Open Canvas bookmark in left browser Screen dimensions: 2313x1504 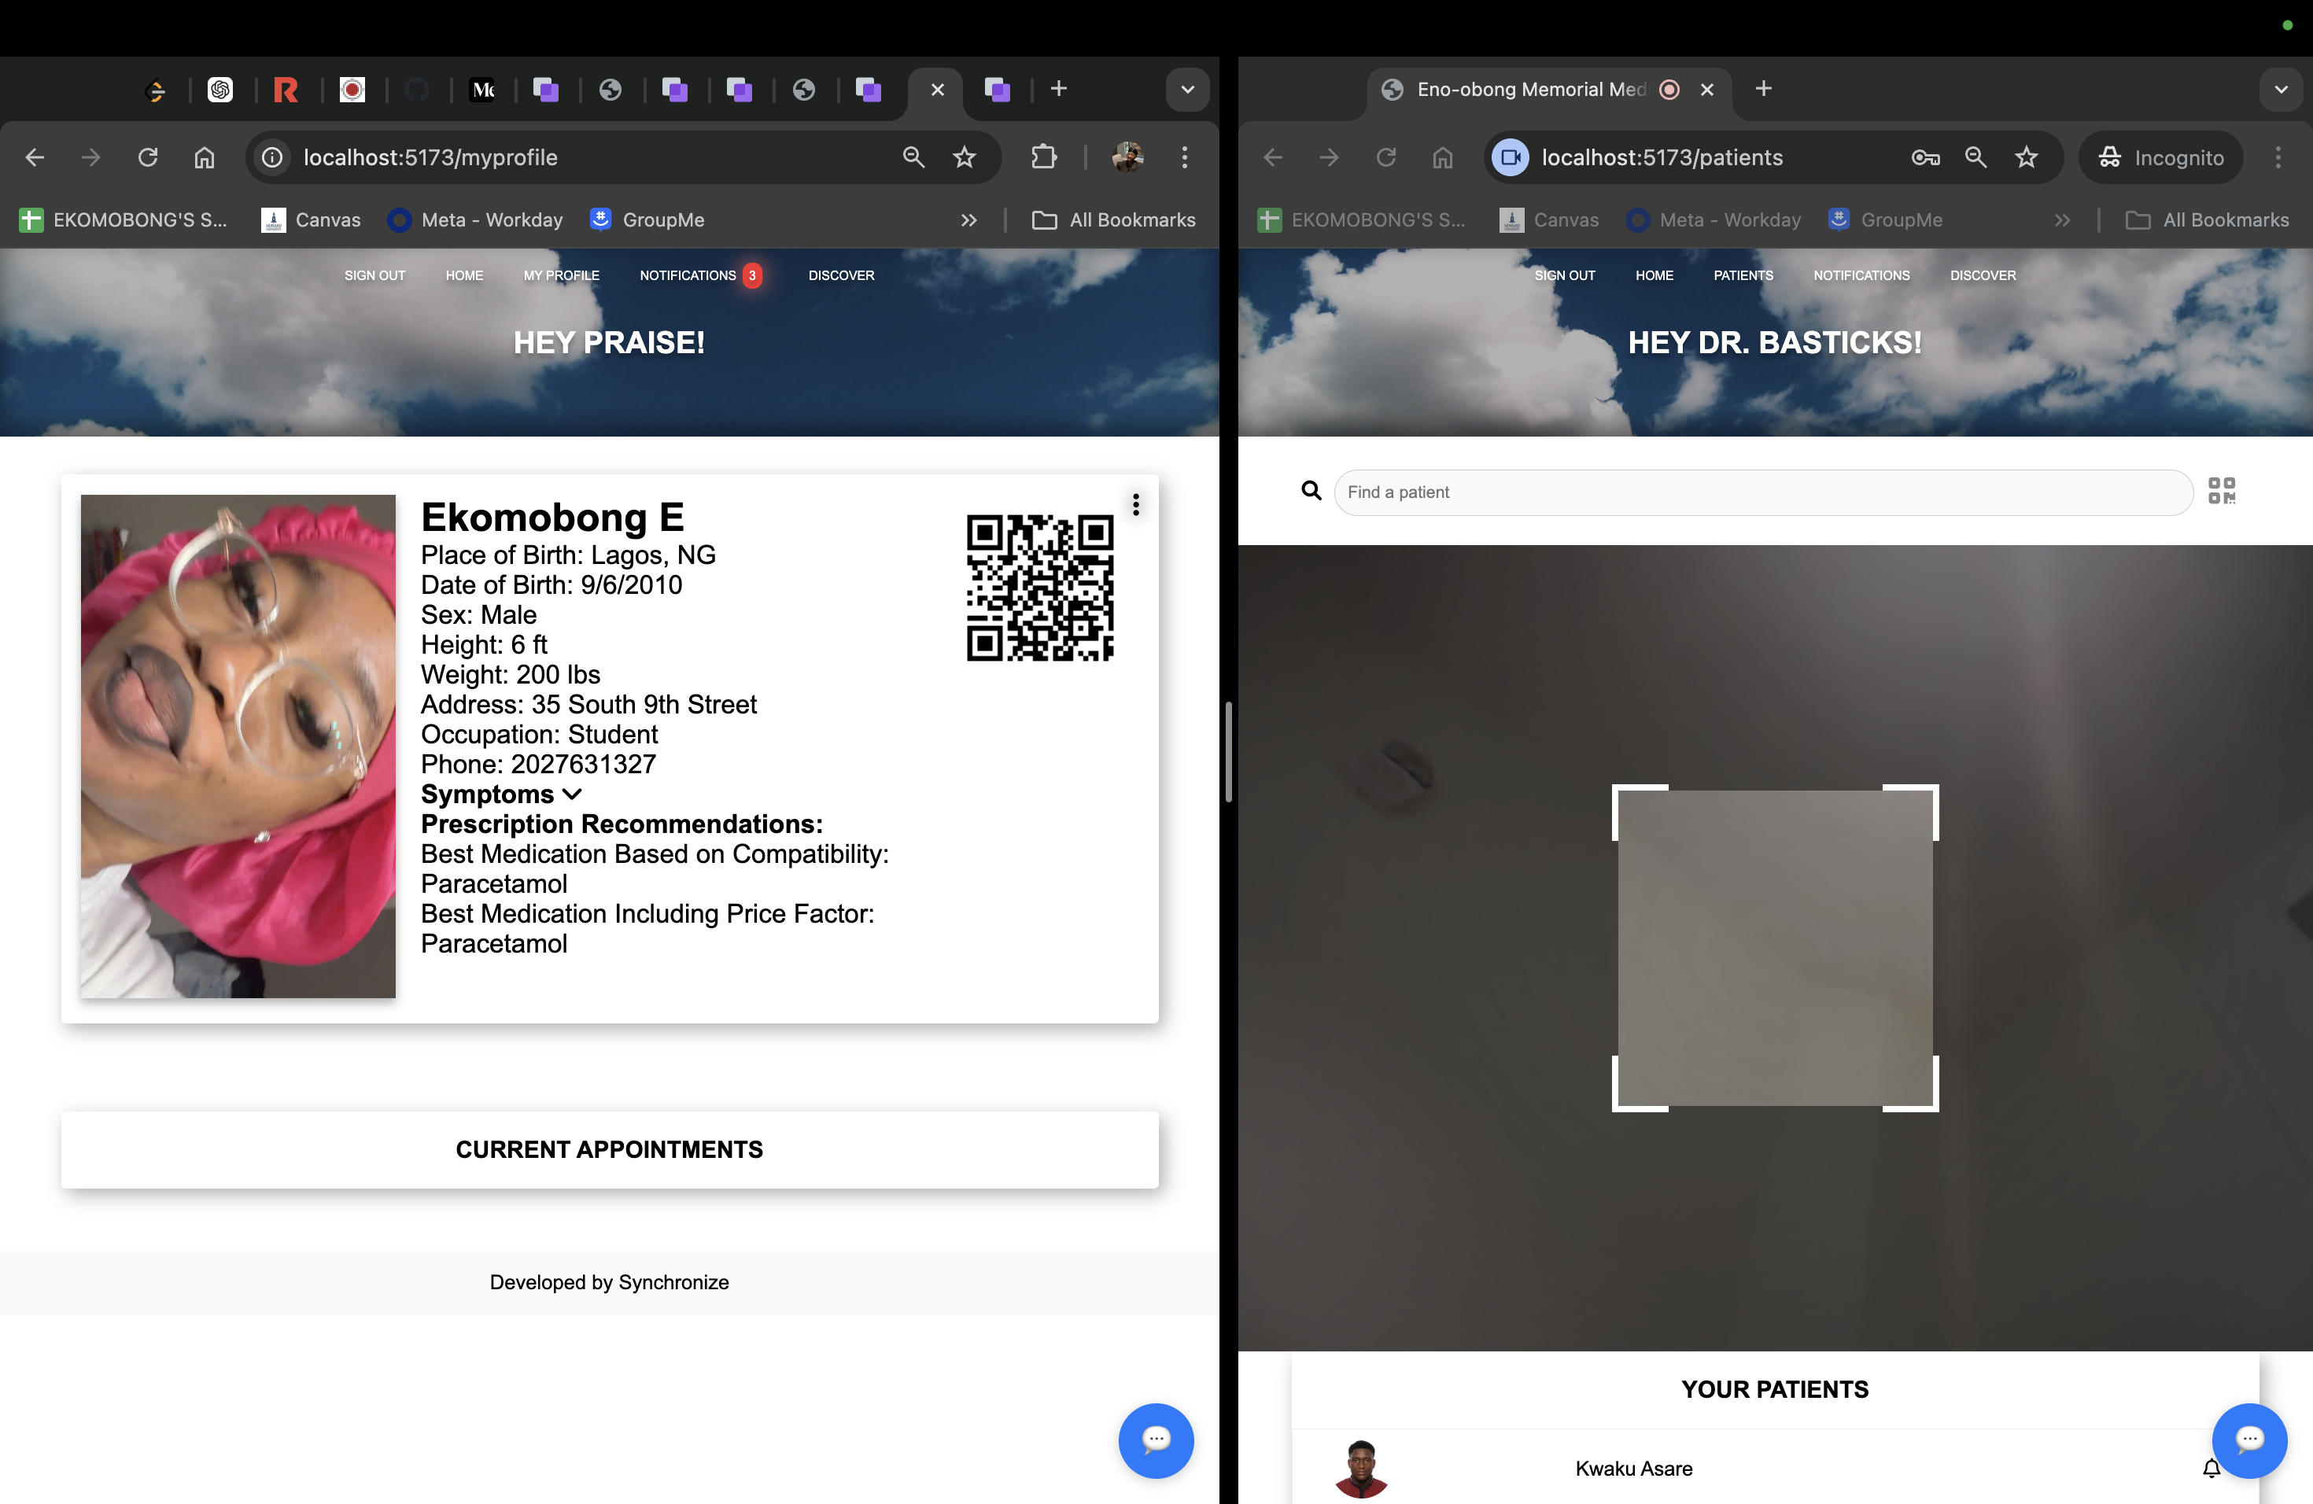tap(311, 220)
